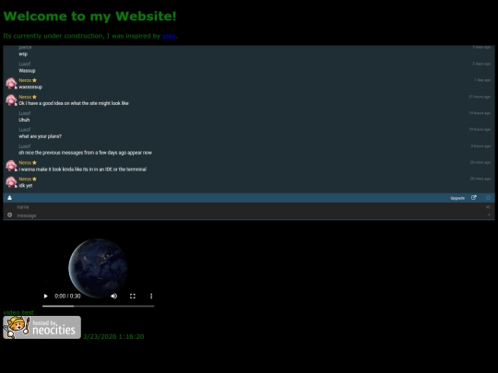Click the "1 day ago" timestamp
This screenshot has width=498, height=373.
(x=482, y=80)
